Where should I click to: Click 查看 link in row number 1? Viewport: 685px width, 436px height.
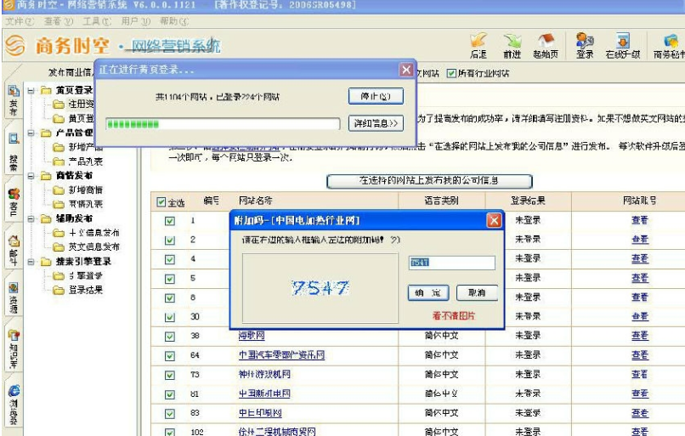pyautogui.click(x=640, y=220)
